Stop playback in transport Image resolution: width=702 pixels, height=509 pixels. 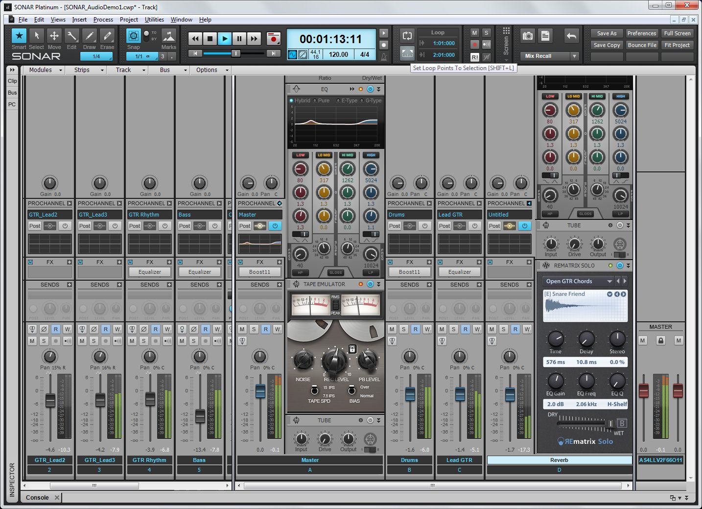(210, 39)
